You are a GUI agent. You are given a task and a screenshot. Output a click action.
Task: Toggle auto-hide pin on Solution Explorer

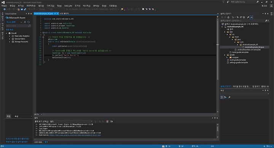coord(265,14)
